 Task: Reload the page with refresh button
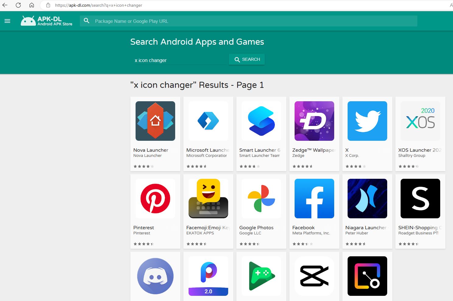tap(18, 5)
